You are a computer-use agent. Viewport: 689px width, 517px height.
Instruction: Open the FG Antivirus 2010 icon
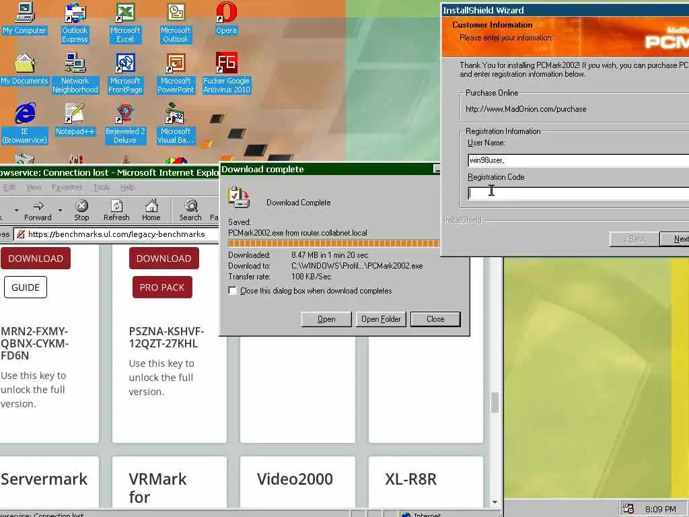(226, 73)
